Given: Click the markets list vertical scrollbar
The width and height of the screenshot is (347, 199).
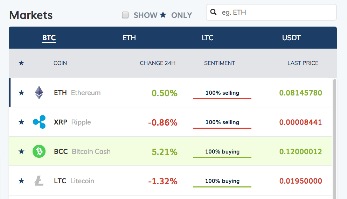Looking at the screenshot, I should coord(335,139).
